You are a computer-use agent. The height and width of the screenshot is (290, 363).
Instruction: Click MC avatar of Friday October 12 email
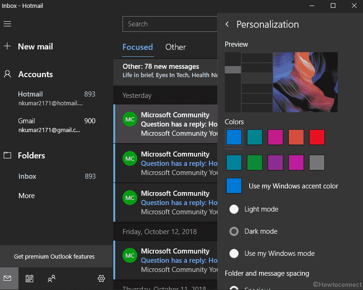tap(129, 255)
